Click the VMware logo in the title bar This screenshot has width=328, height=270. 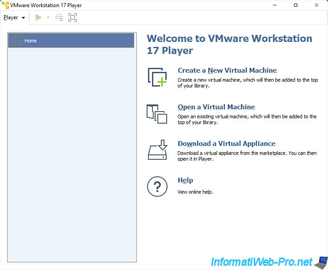pos(5,5)
